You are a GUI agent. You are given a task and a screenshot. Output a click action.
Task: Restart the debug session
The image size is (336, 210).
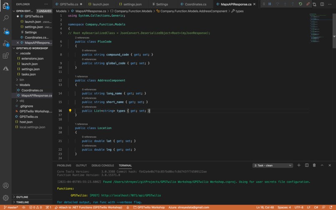pyautogui.click(x=300, y=4)
